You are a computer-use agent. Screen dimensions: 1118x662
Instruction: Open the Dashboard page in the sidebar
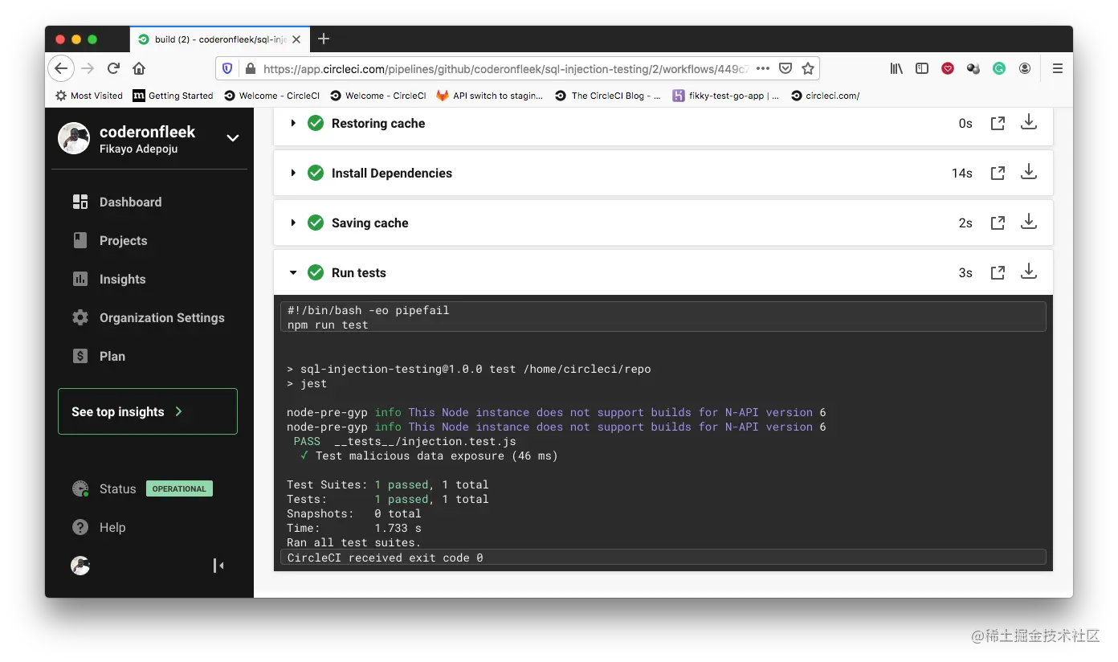129,202
